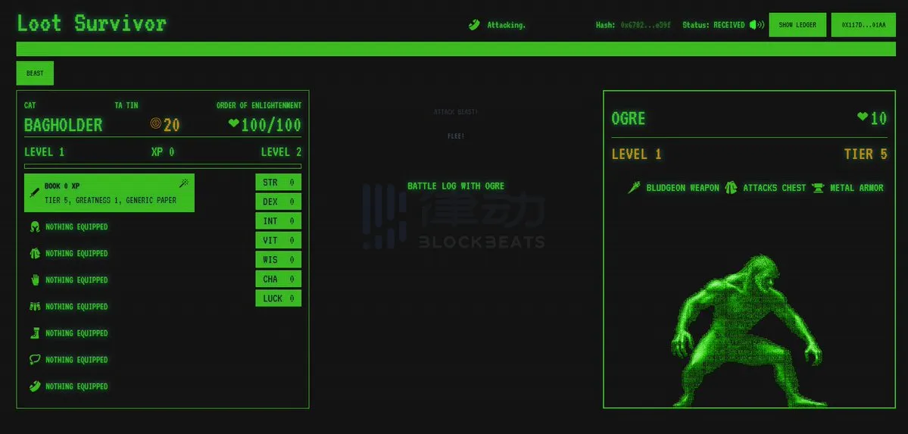The height and width of the screenshot is (434, 908).
Task: Click the metal armor anvil icon
Action: pyautogui.click(x=818, y=188)
